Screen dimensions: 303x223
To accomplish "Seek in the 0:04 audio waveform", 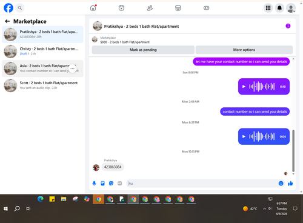I will point(262,136).
